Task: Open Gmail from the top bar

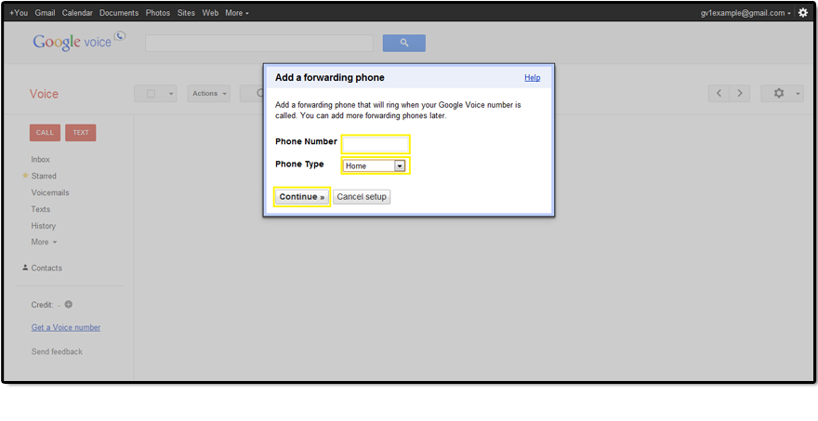Action: [45, 13]
